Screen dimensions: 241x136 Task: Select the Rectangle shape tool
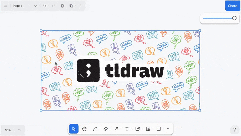point(159,129)
